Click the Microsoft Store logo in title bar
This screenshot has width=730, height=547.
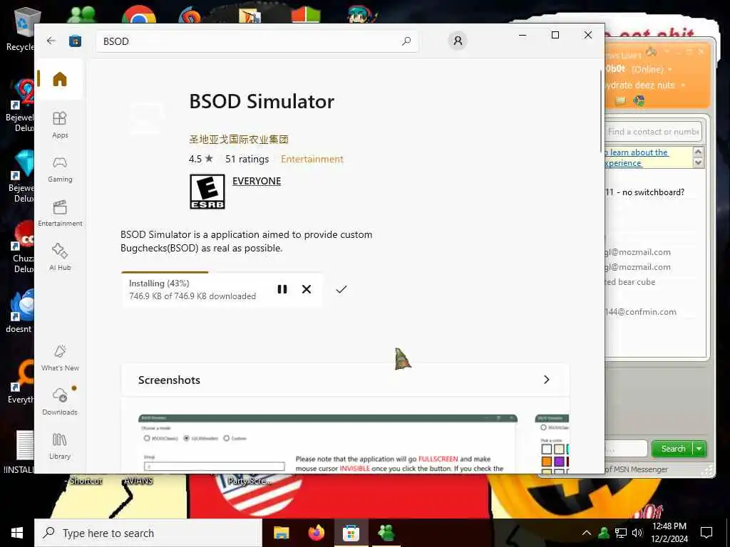[75, 41]
